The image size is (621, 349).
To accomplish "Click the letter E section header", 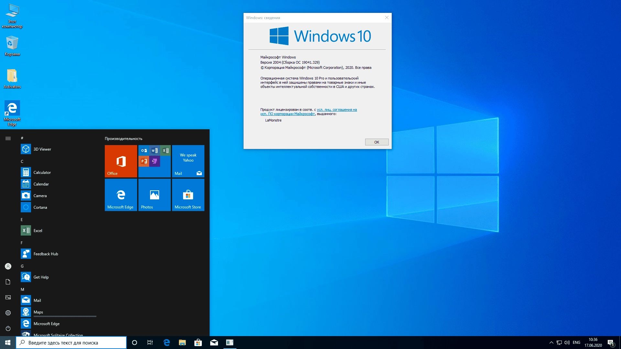I will coord(22,219).
